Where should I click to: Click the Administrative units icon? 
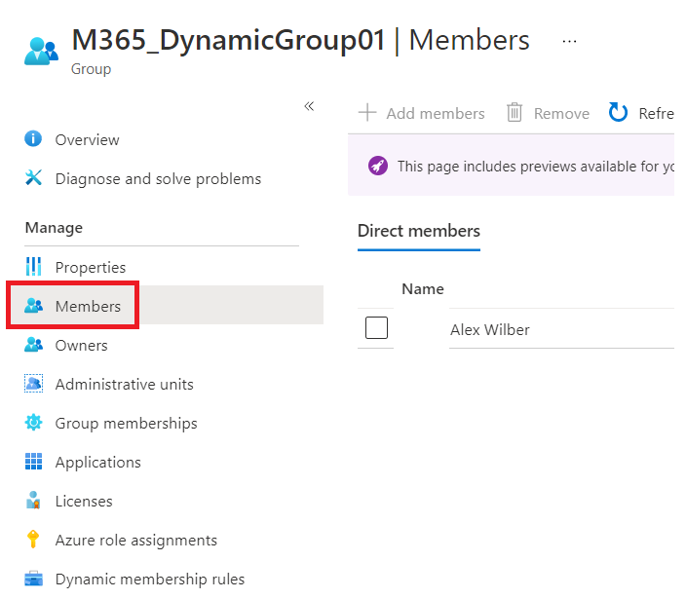(x=33, y=384)
